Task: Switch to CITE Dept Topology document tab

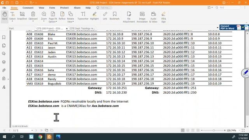Action: 82,28
